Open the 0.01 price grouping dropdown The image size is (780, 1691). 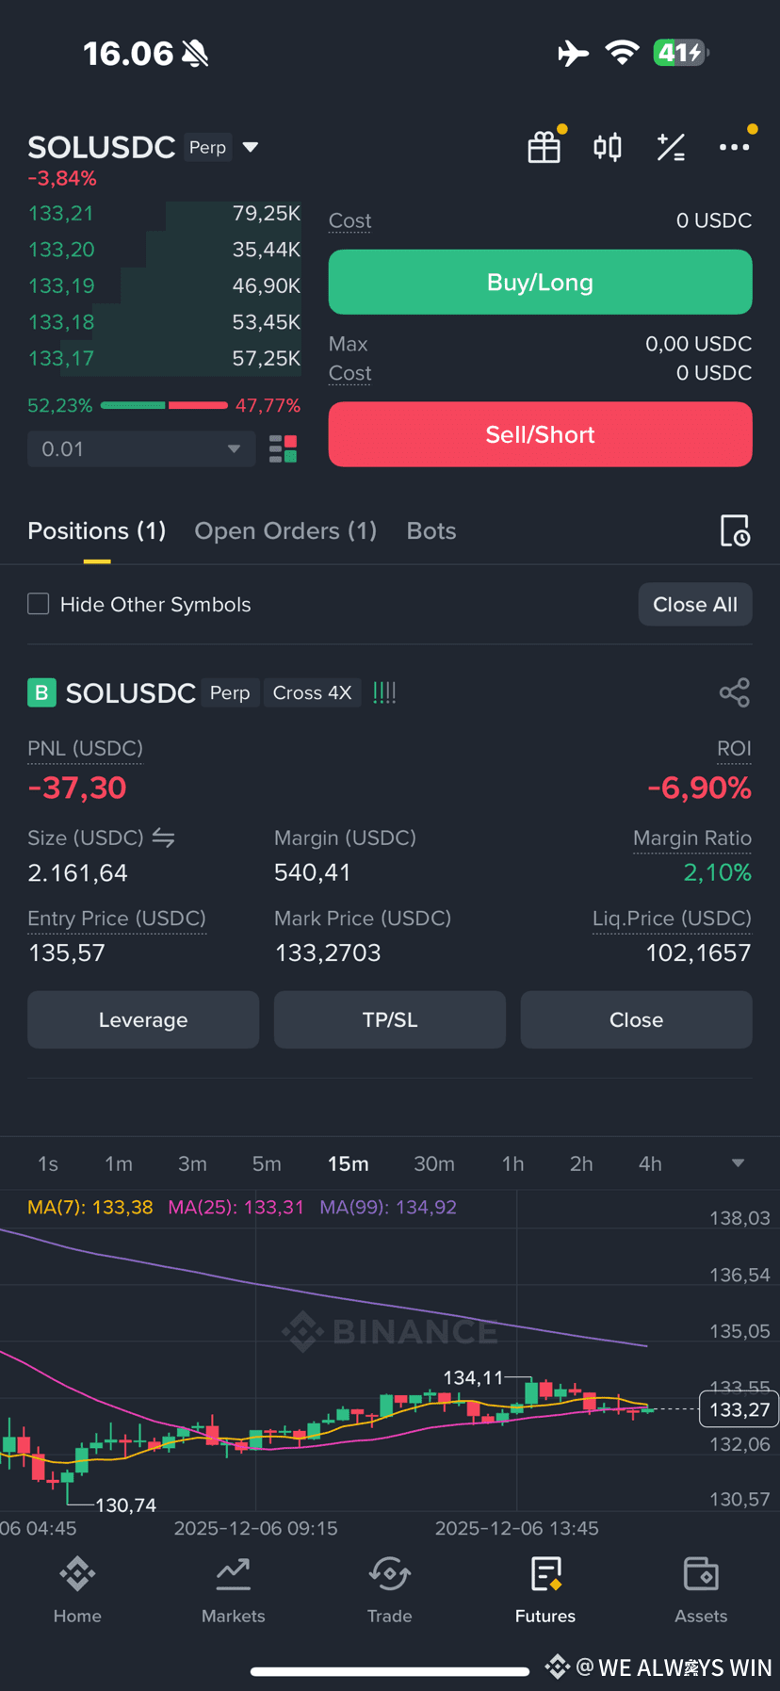[141, 449]
